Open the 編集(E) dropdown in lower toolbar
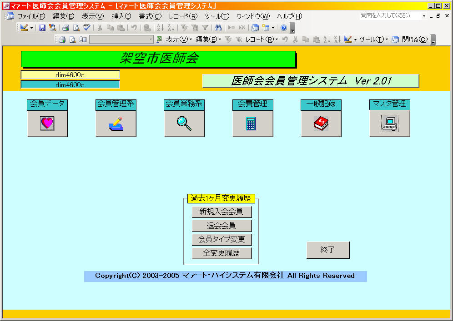453x321 pixels. [209, 39]
